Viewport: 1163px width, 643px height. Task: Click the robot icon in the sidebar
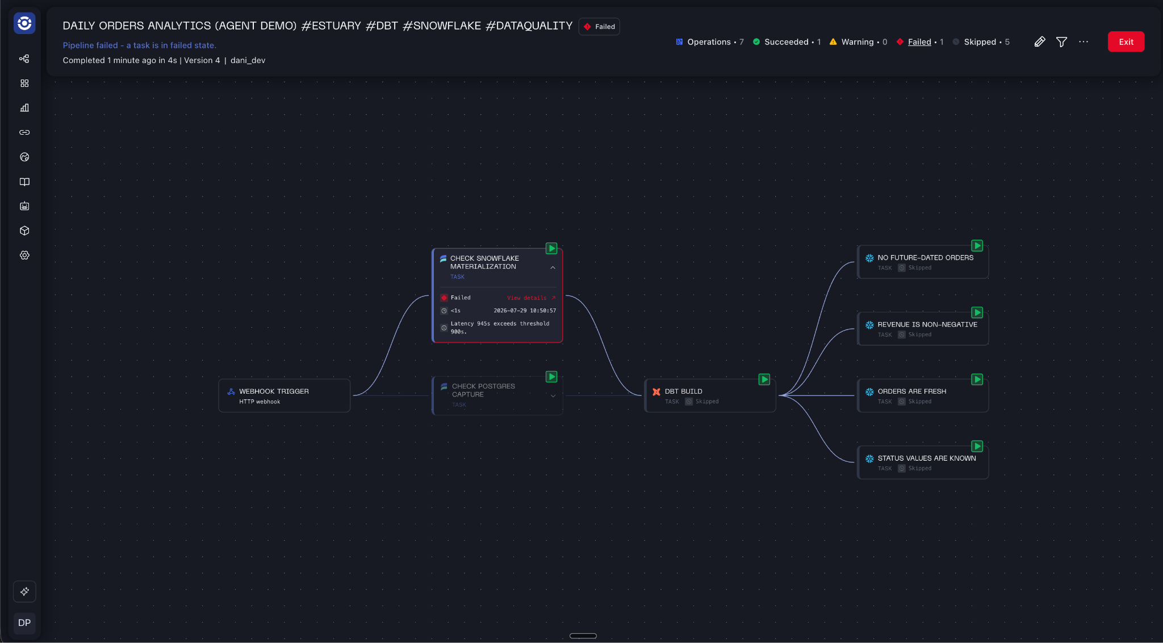point(24,206)
